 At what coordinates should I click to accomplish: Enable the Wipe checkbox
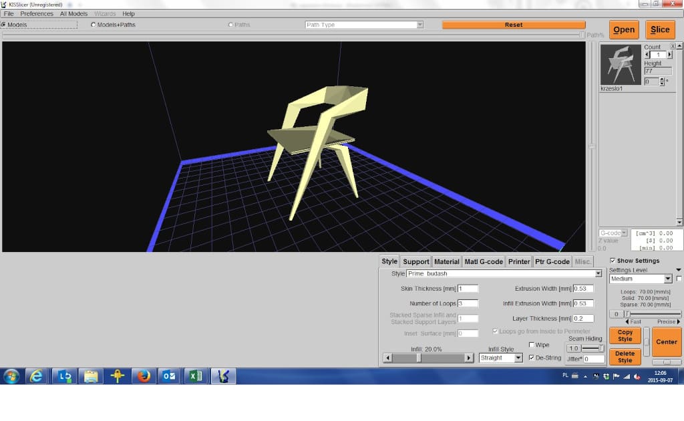(532, 345)
